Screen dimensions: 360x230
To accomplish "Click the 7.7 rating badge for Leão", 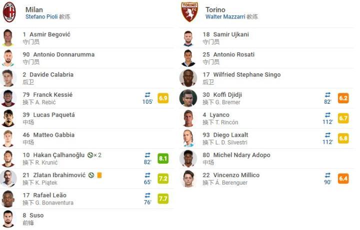I will (x=163, y=199).
